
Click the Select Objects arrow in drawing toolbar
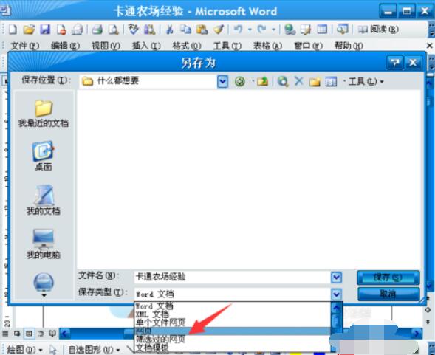(52, 350)
